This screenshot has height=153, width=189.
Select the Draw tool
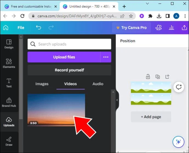coord(9,141)
